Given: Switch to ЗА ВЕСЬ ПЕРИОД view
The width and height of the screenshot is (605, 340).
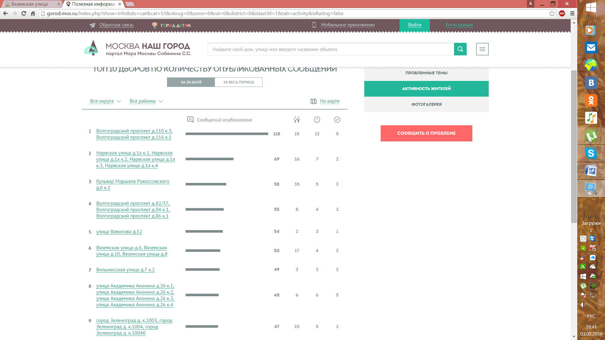Looking at the screenshot, I should [239, 82].
